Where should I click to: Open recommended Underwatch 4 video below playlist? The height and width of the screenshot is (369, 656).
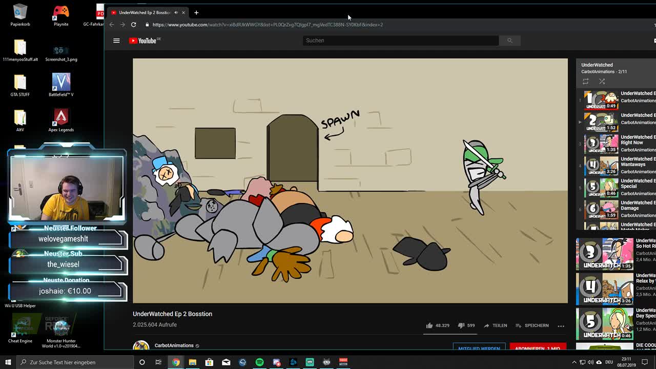coord(605,289)
